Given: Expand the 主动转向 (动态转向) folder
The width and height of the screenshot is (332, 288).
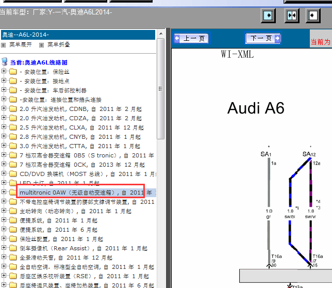Looking at the screenshot, I should [4, 211].
